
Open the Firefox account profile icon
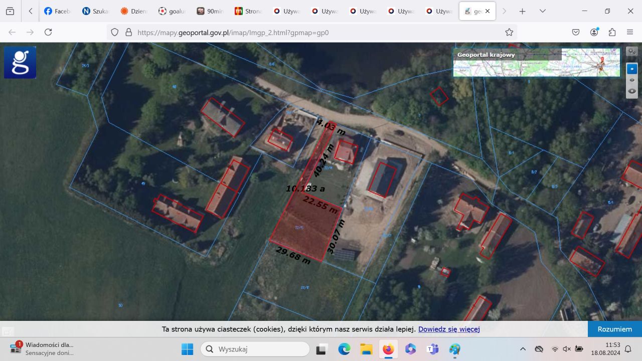click(x=594, y=32)
